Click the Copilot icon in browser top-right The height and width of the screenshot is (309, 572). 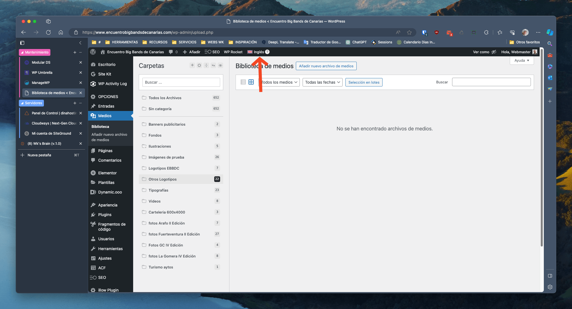(550, 32)
